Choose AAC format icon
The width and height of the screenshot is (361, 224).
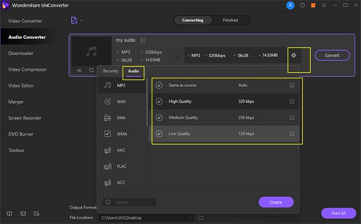107,150
